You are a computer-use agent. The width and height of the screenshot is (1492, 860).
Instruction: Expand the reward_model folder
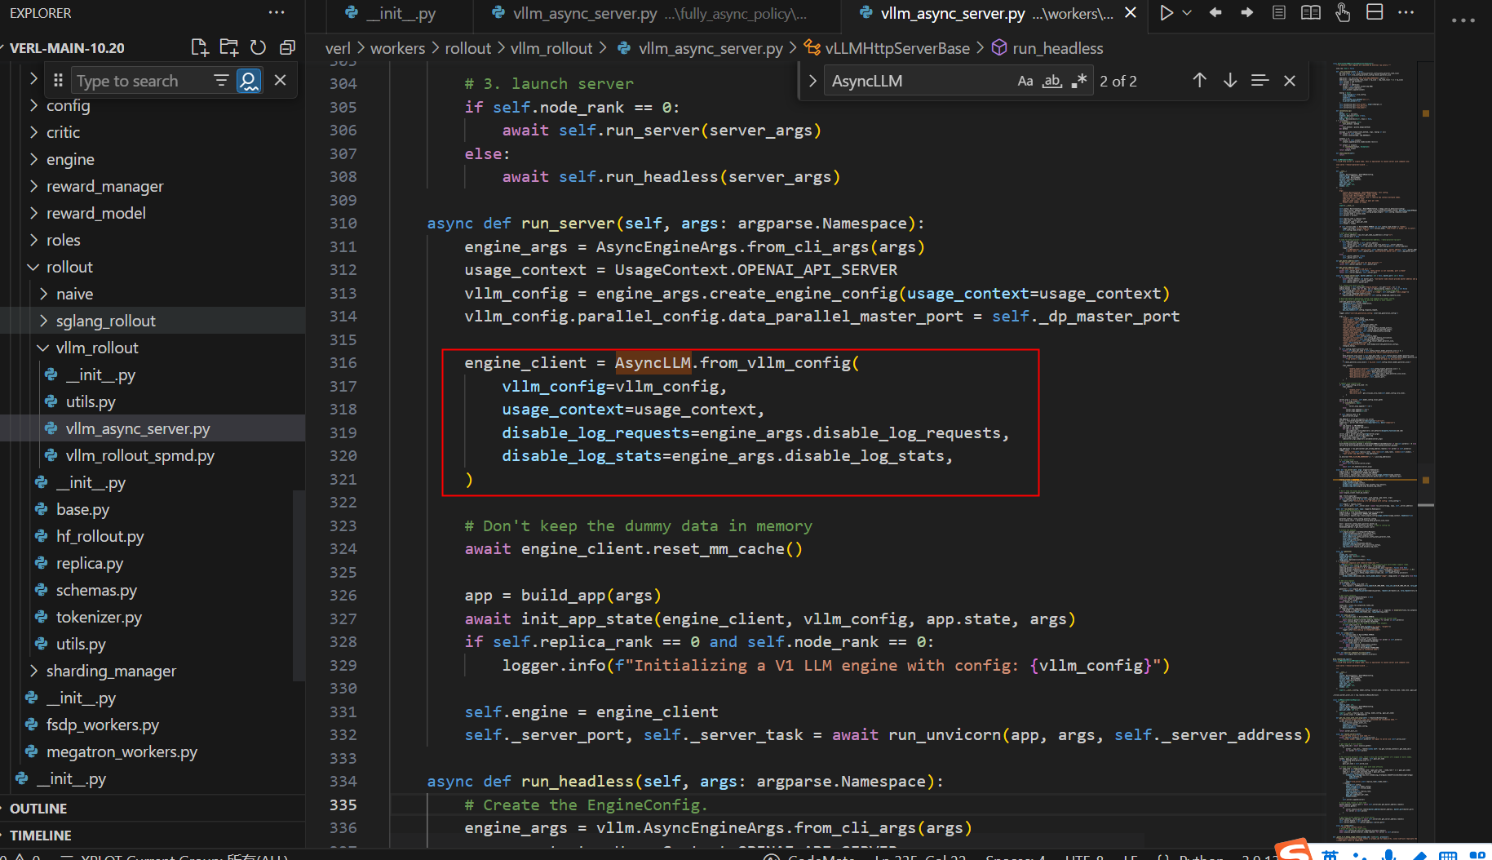click(x=33, y=213)
